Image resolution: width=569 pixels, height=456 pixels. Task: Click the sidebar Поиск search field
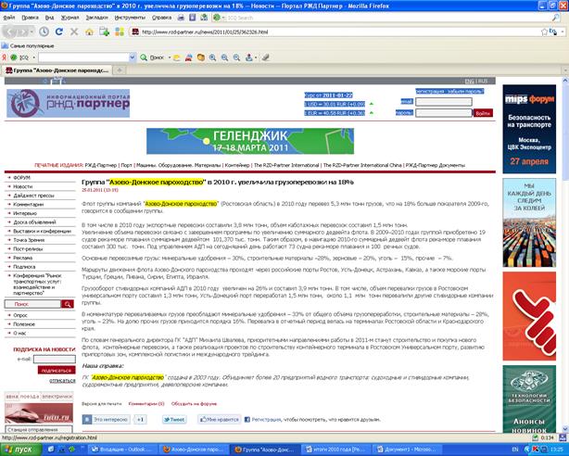[x=32, y=304]
